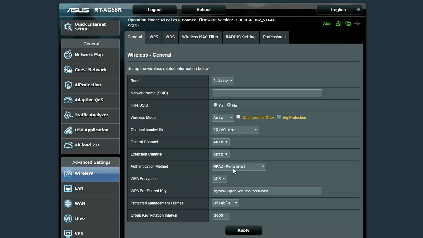This screenshot has height=238, width=423.
Task: Open the Control Channel dropdown
Action: (x=221, y=142)
